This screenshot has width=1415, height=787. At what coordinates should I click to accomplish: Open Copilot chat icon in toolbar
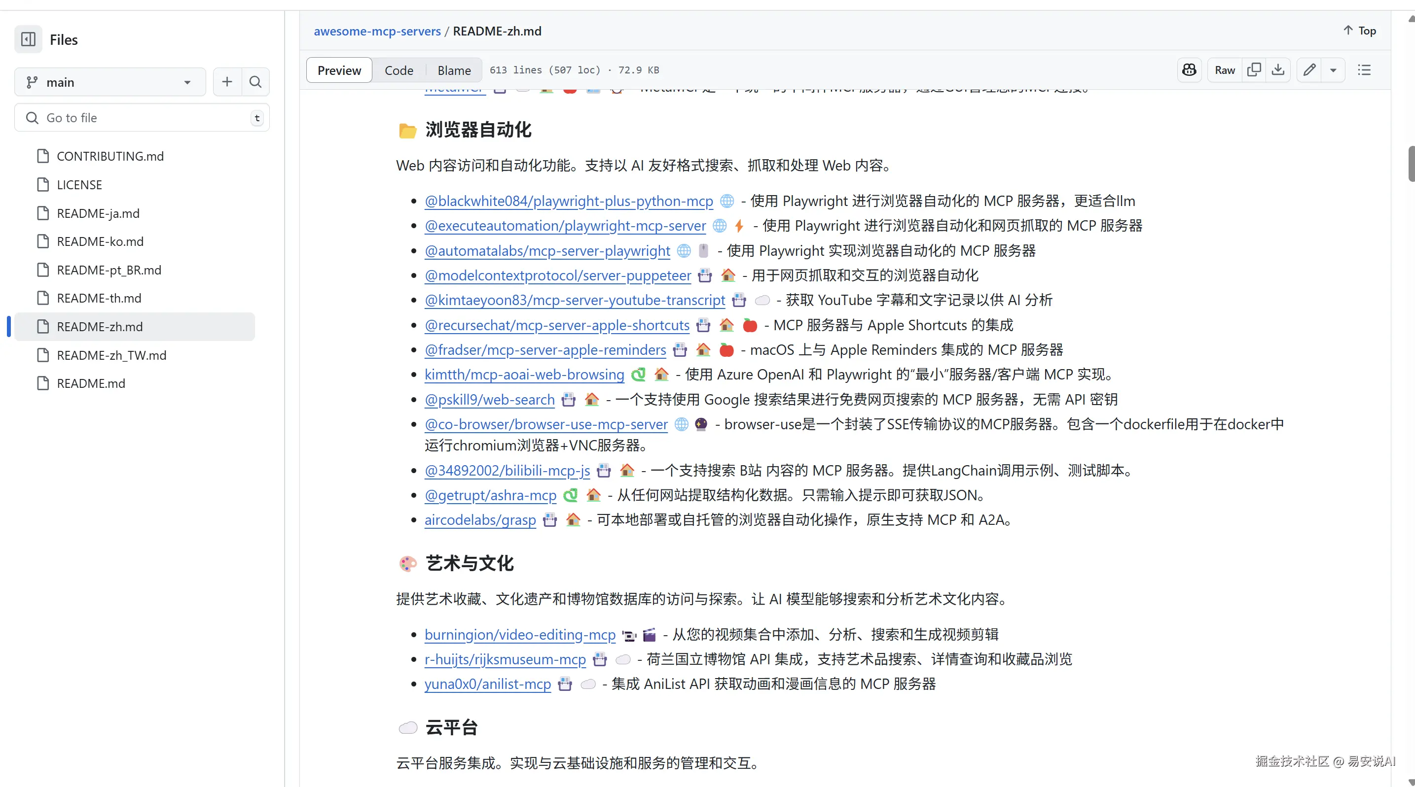(1189, 69)
